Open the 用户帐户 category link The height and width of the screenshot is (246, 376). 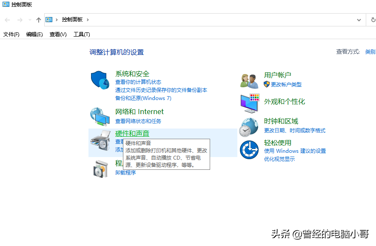277,75
